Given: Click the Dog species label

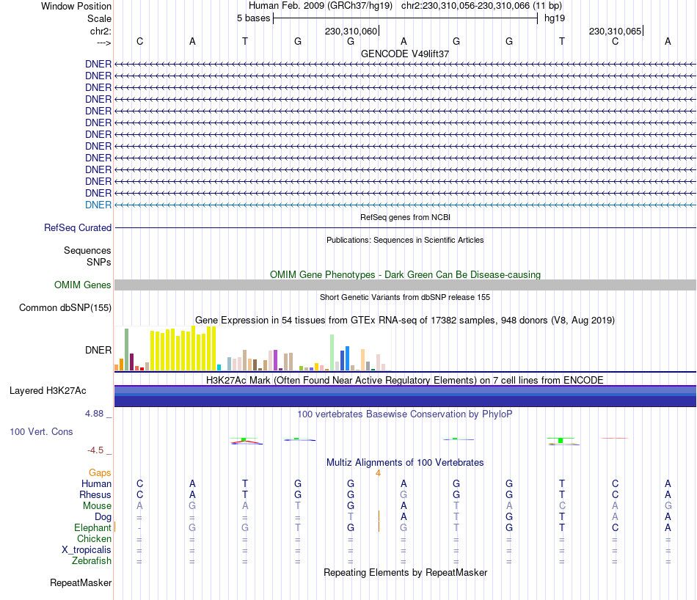Looking at the screenshot, I should click(x=103, y=517).
